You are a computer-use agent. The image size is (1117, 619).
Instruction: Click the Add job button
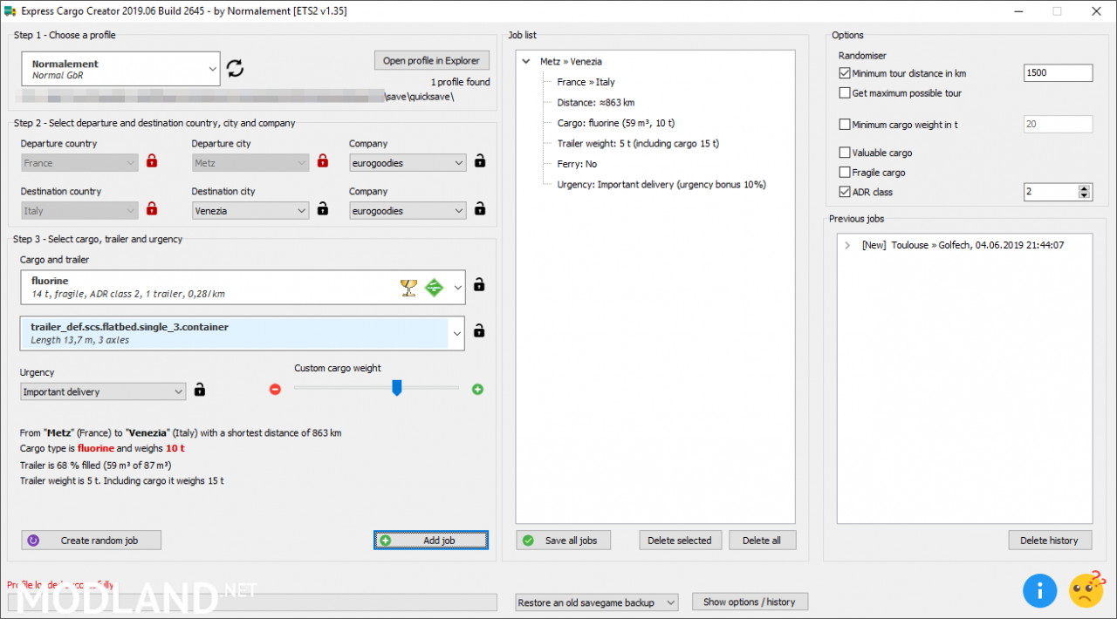coord(431,541)
